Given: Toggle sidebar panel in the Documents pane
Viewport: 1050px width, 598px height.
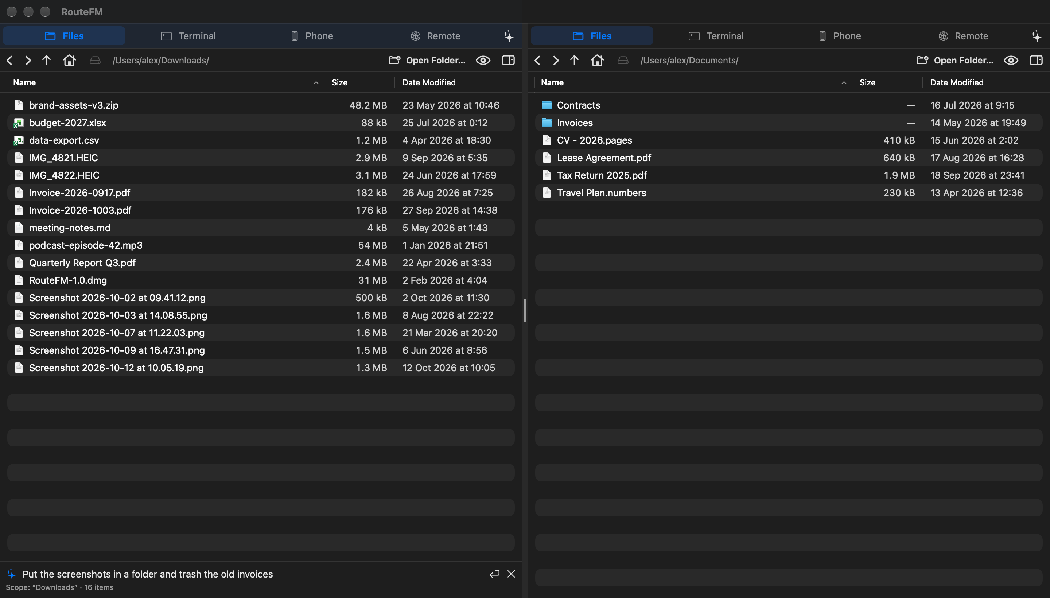Looking at the screenshot, I should (x=1037, y=61).
